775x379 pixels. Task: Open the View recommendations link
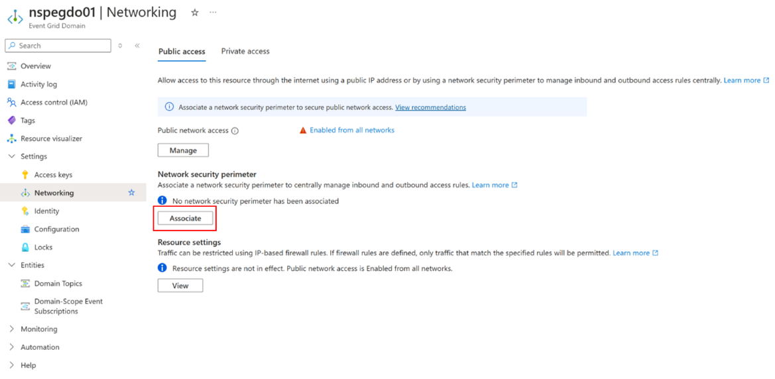[430, 107]
